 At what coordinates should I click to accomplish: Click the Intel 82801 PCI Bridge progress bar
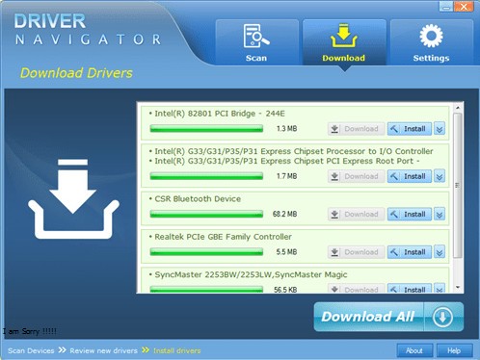point(206,129)
